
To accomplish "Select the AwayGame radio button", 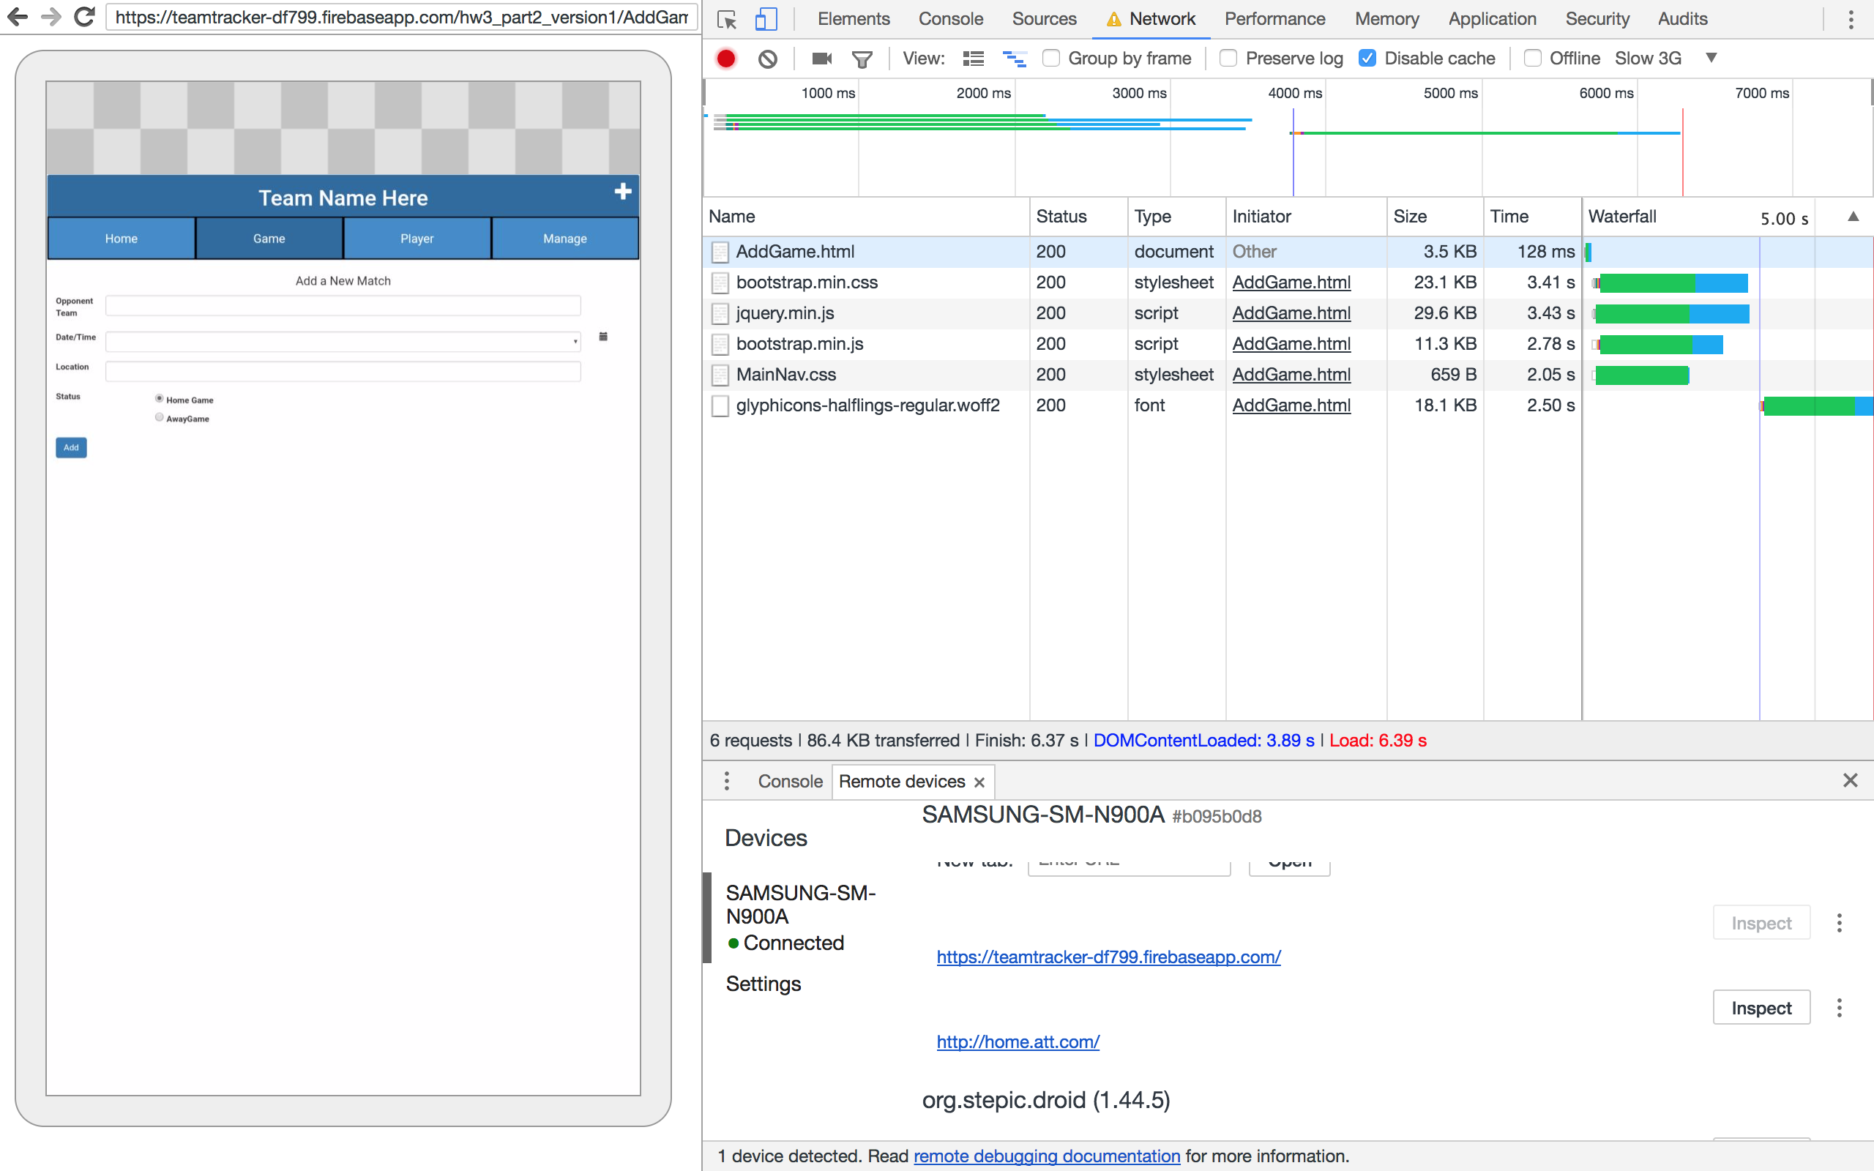I will click(160, 417).
